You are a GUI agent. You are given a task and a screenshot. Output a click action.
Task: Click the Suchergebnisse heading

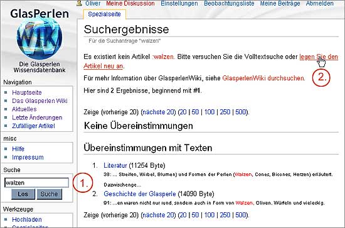point(126,30)
